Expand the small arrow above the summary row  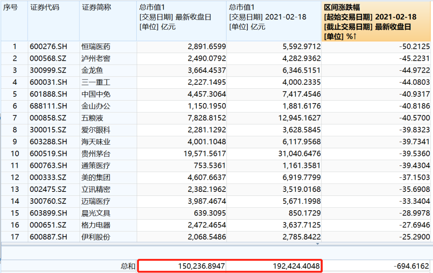[318, 243]
